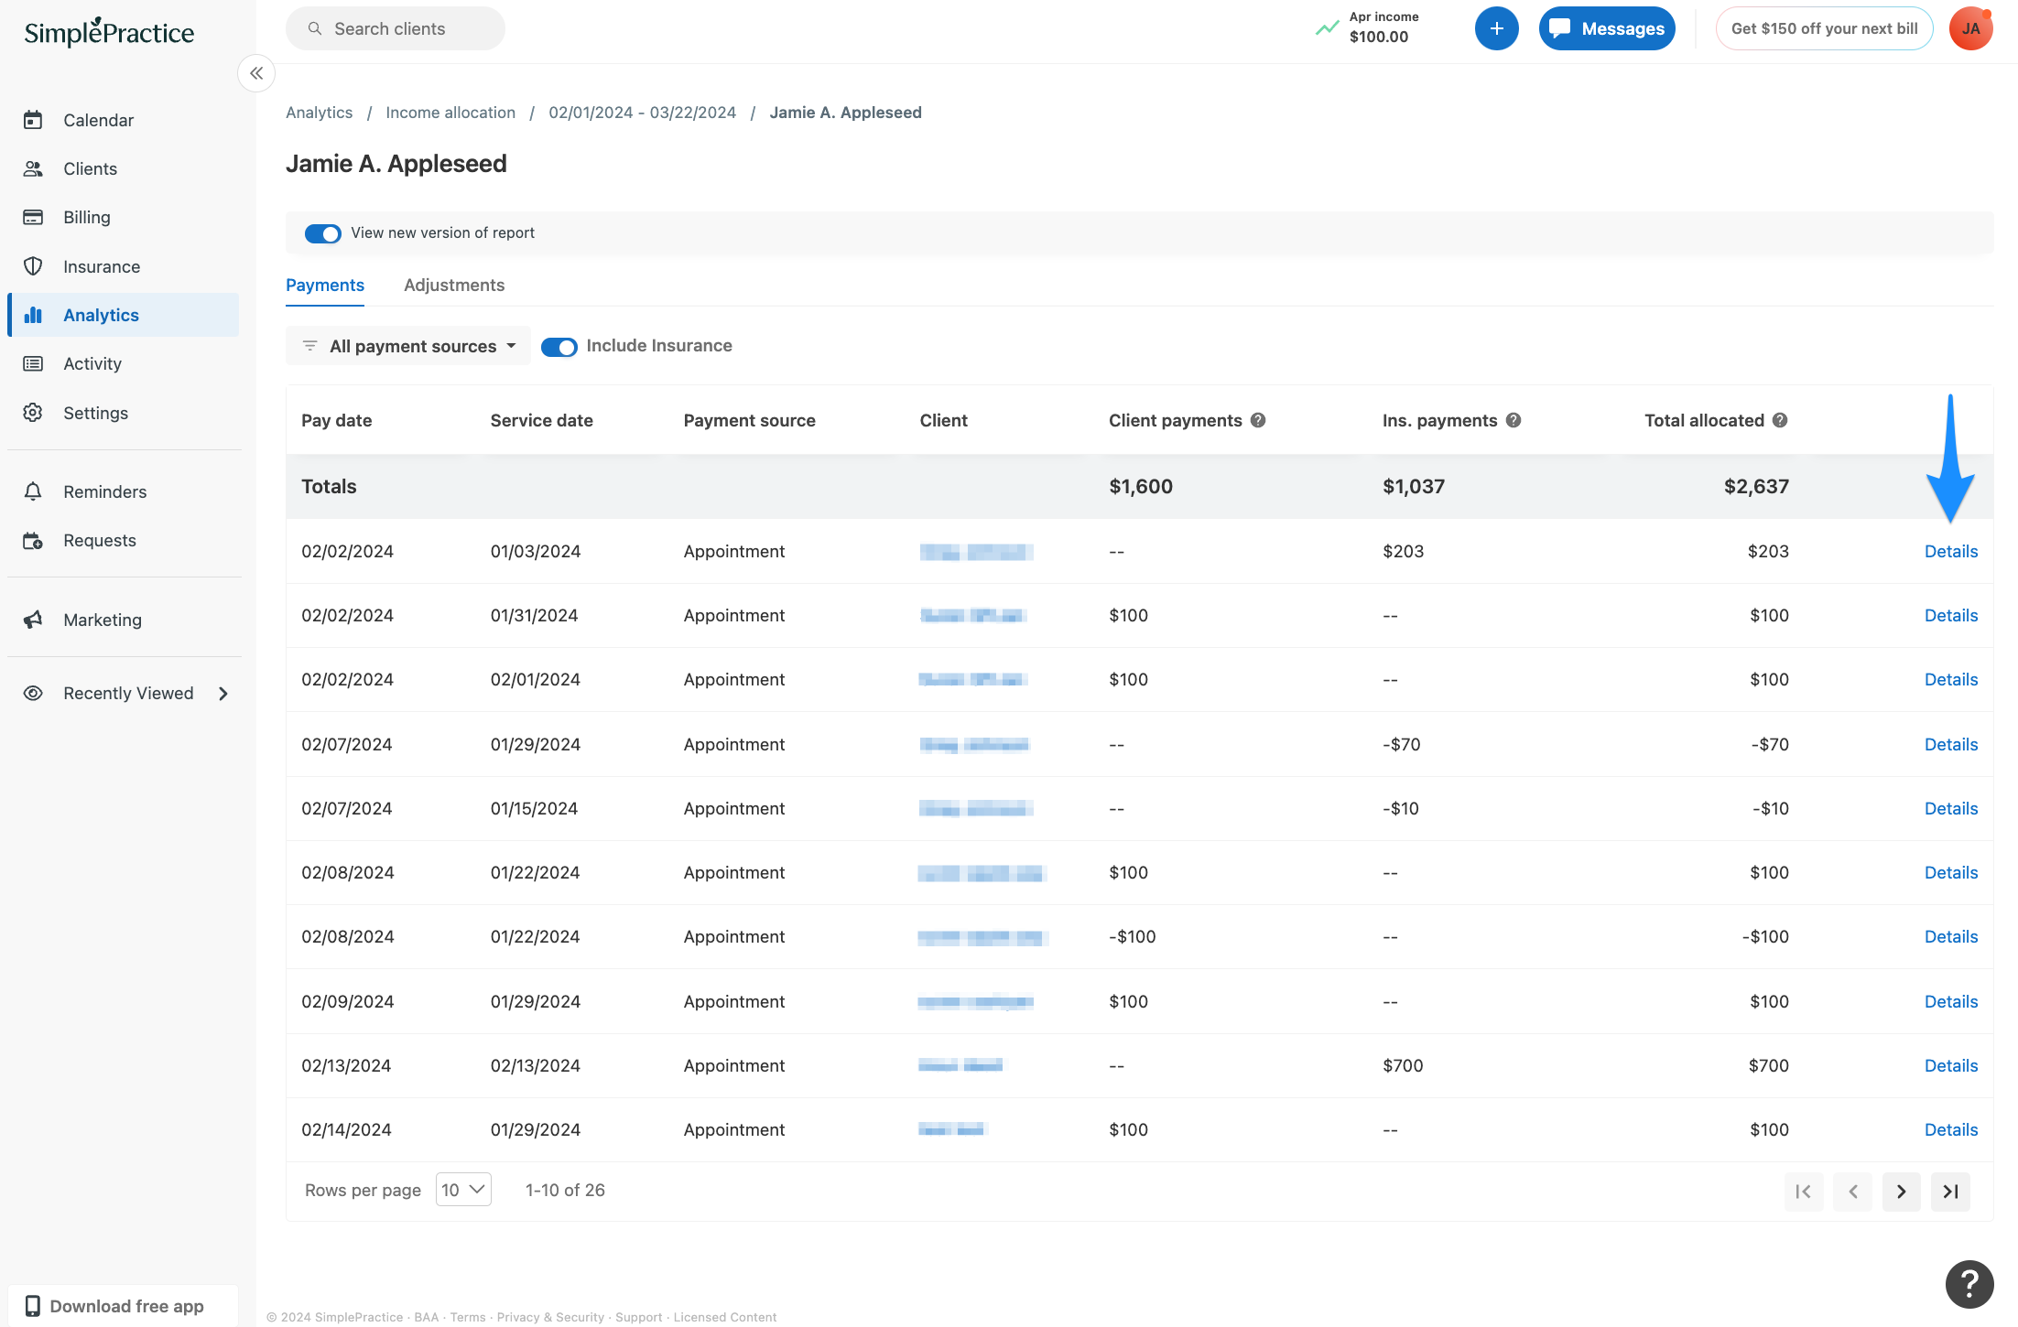This screenshot has height=1327, width=2018.
Task: Click Download free app label
Action: click(x=127, y=1306)
